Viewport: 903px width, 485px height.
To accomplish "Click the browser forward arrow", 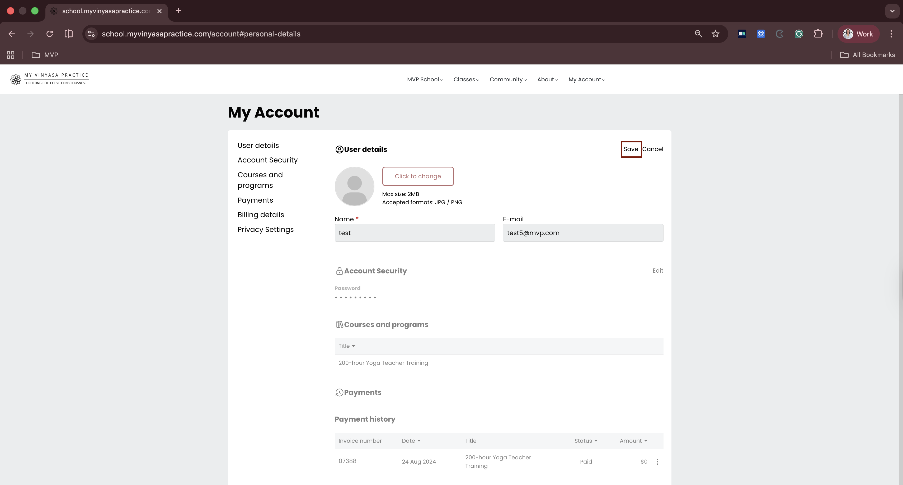I will point(31,34).
